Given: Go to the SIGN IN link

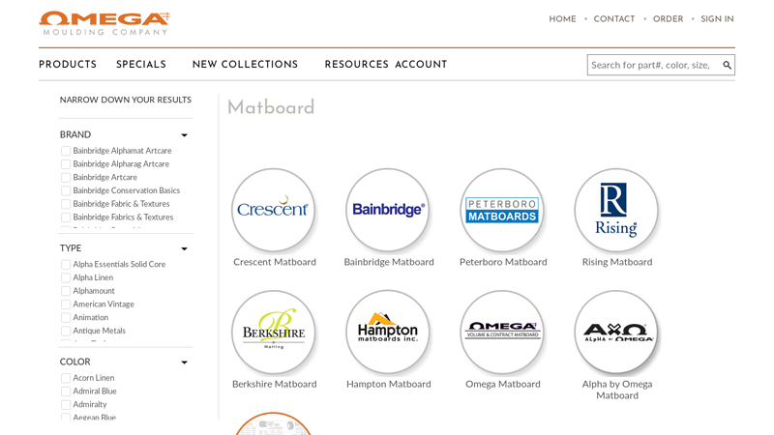Looking at the screenshot, I should tap(717, 19).
